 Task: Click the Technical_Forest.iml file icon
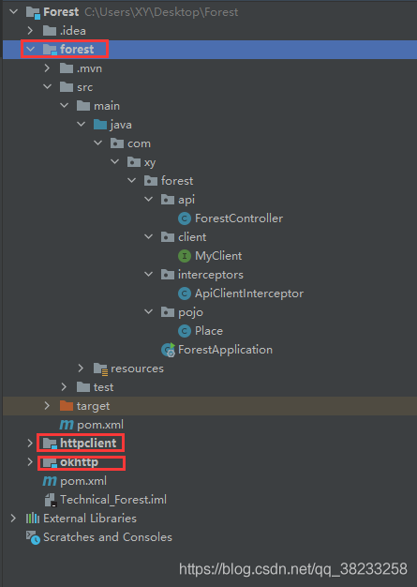coord(50,500)
